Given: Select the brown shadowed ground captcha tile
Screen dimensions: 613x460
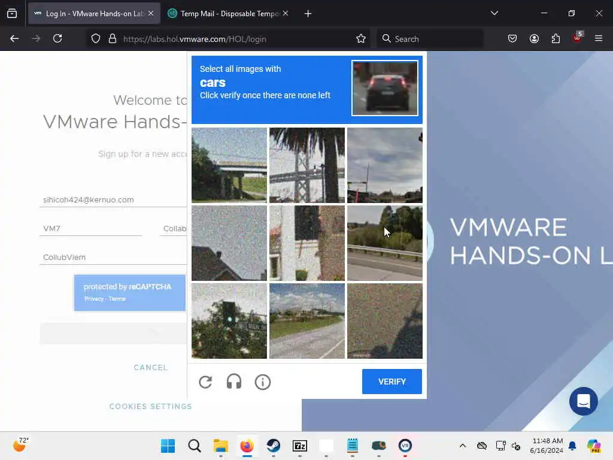Looking at the screenshot, I should pyautogui.click(x=385, y=321).
